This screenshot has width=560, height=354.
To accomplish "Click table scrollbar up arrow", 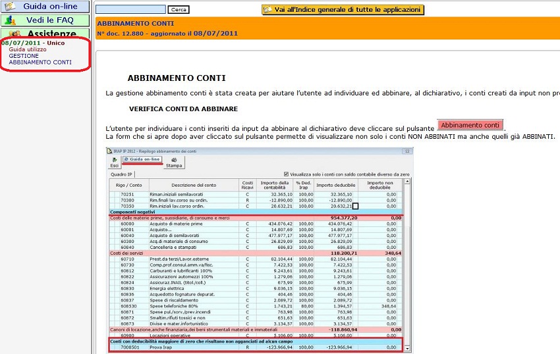I will point(406,182).
